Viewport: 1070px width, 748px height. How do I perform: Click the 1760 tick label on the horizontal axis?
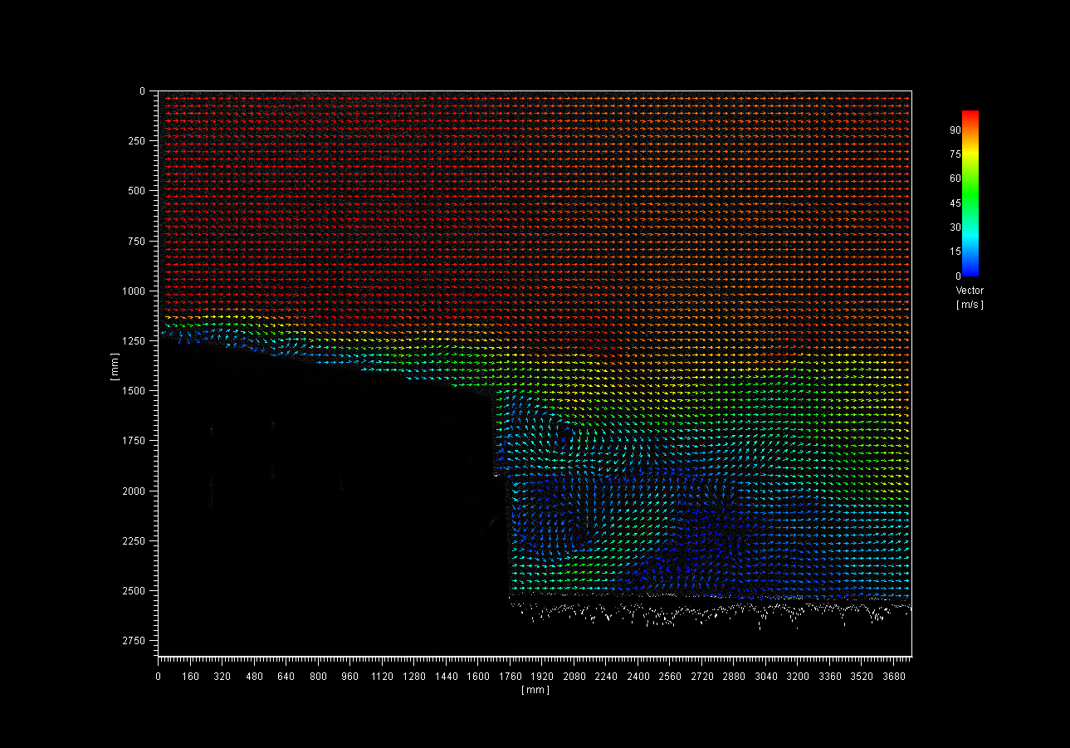pyautogui.click(x=510, y=677)
